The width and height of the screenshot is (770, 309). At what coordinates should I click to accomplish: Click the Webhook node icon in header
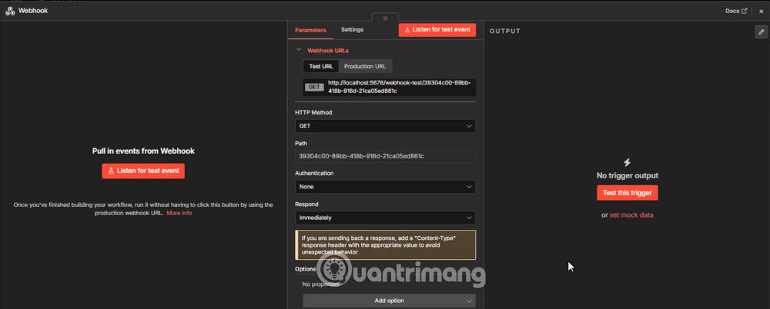10,11
